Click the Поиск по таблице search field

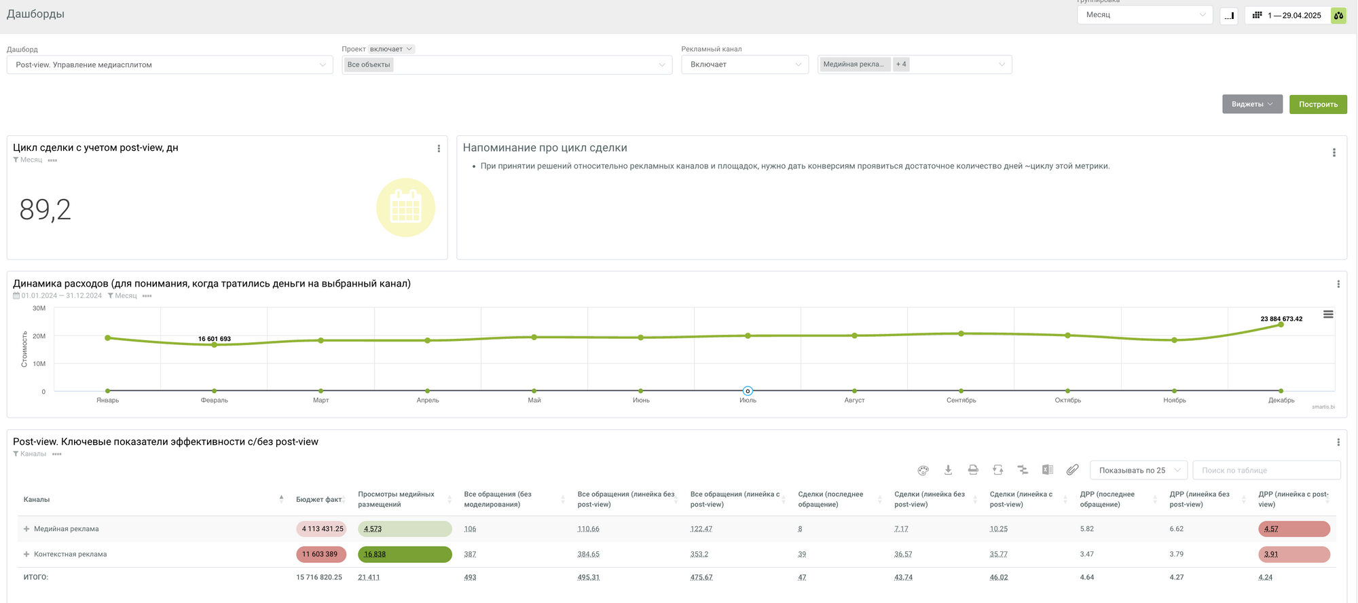(1266, 471)
